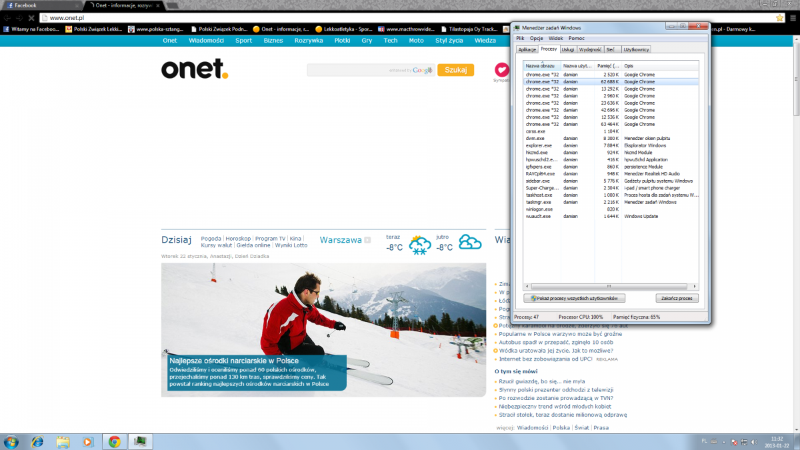This screenshot has height=450, width=800.
Task: Open Rozrywka section in Onet navigation
Action: tap(309, 40)
